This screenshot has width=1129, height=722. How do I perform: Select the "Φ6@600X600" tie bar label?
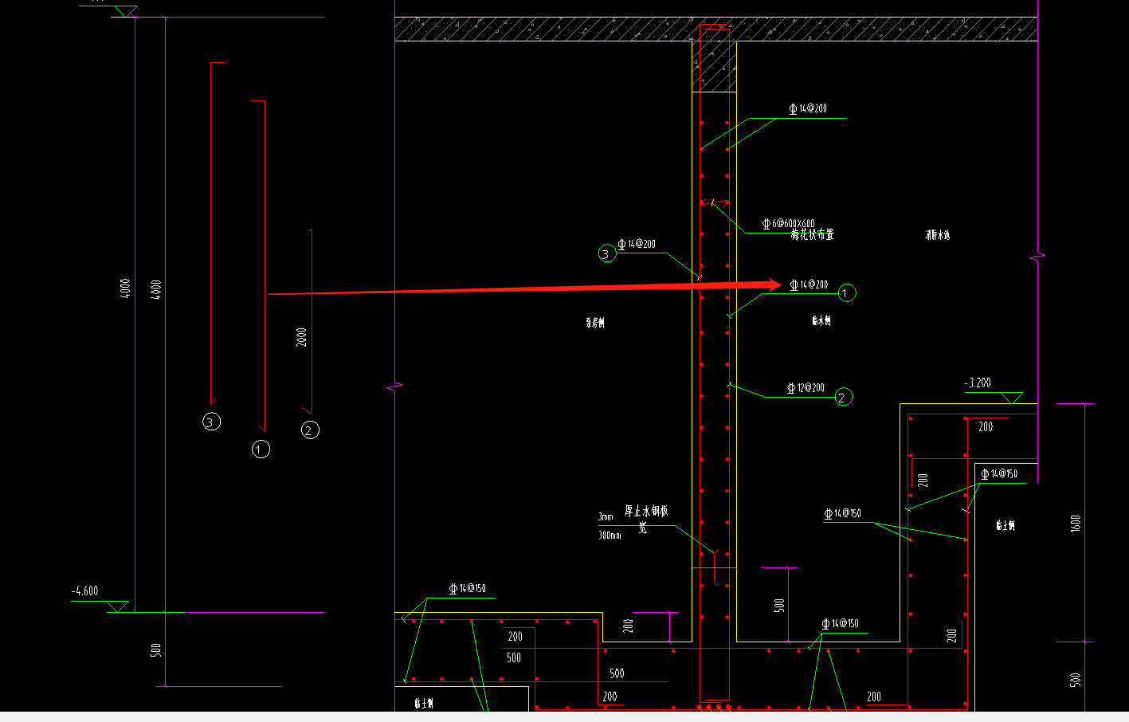pos(788,224)
